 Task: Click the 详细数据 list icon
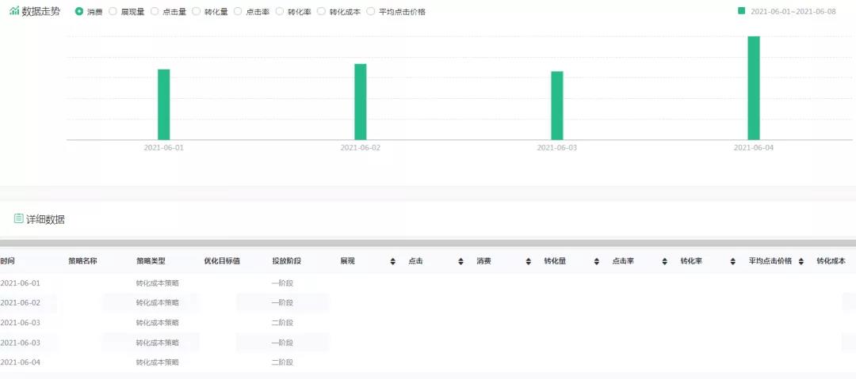[x=18, y=218]
